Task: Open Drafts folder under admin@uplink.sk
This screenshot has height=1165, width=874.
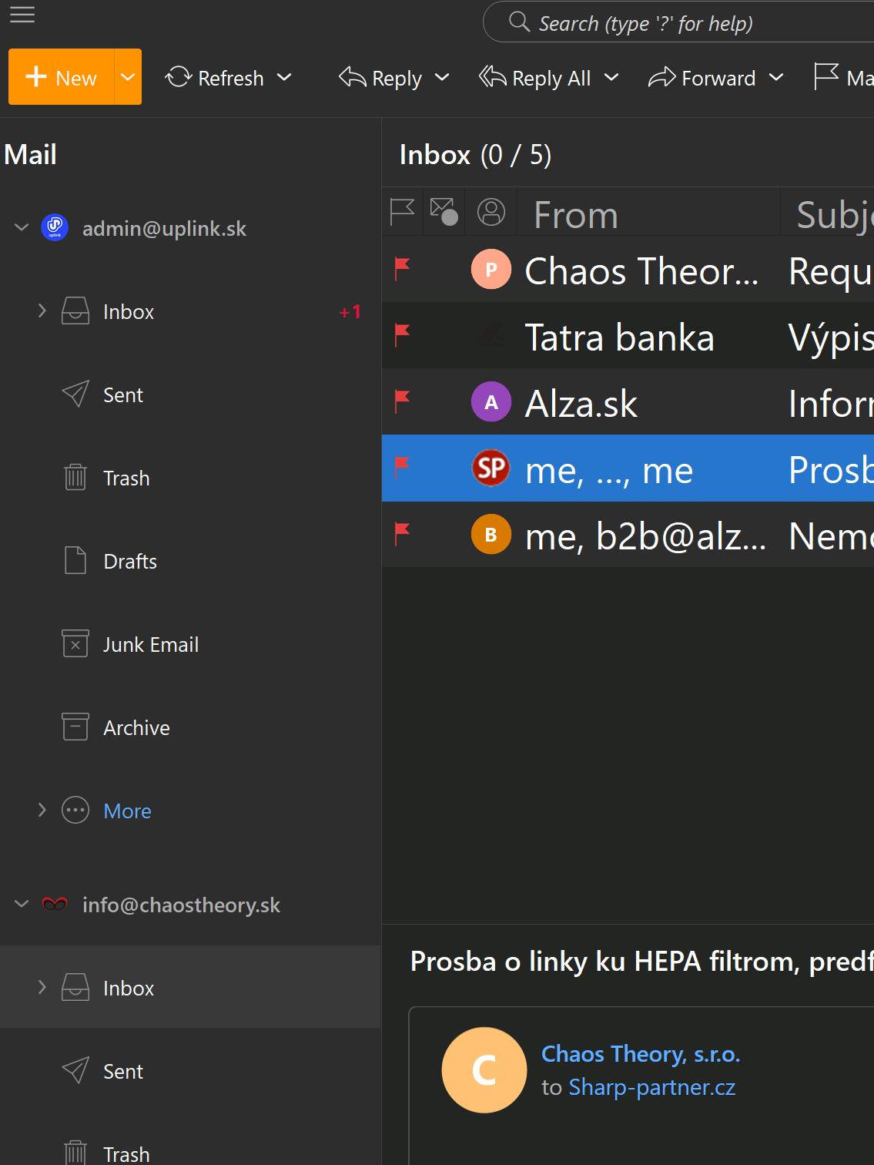Action: 129,561
